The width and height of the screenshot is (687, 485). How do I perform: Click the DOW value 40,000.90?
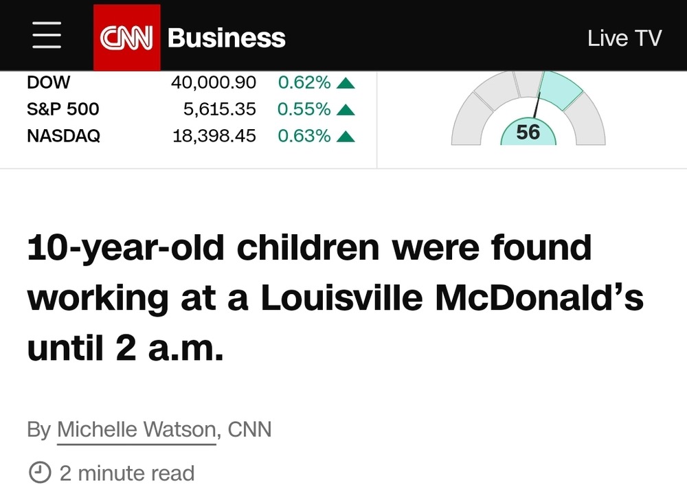[214, 82]
